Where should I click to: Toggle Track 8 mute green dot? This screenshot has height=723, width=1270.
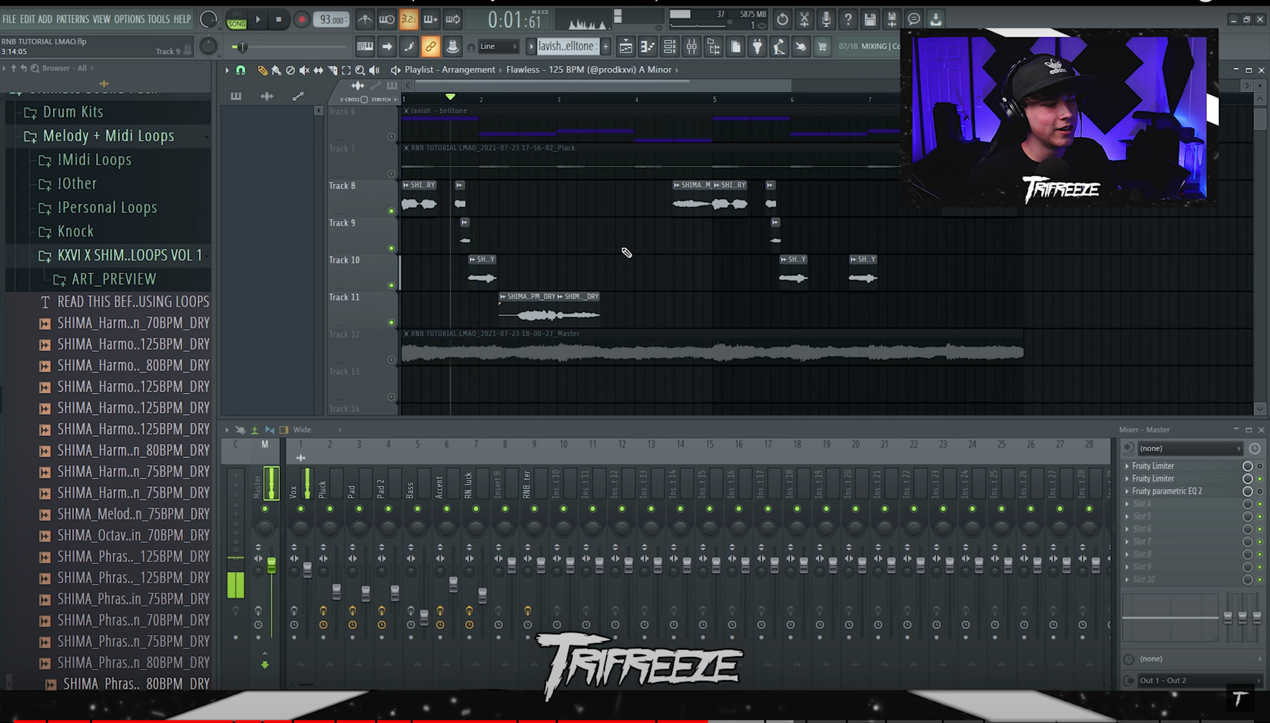[x=391, y=211]
